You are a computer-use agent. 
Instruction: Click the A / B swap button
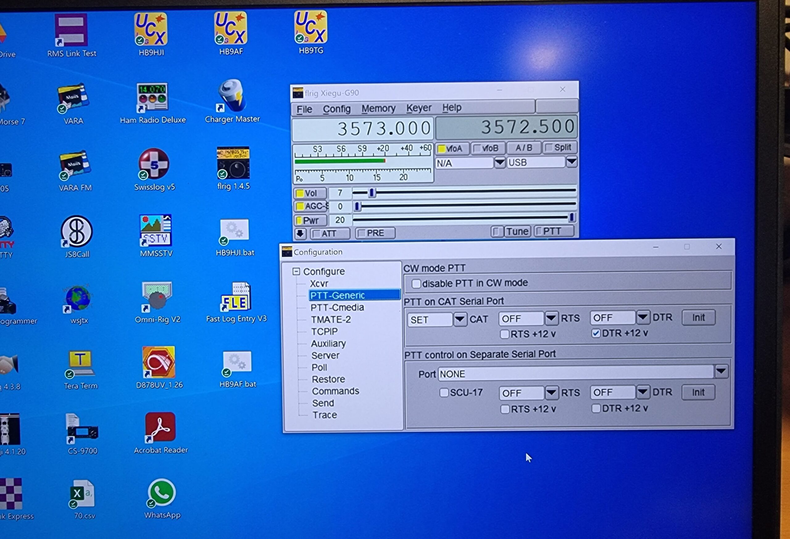pyautogui.click(x=523, y=148)
